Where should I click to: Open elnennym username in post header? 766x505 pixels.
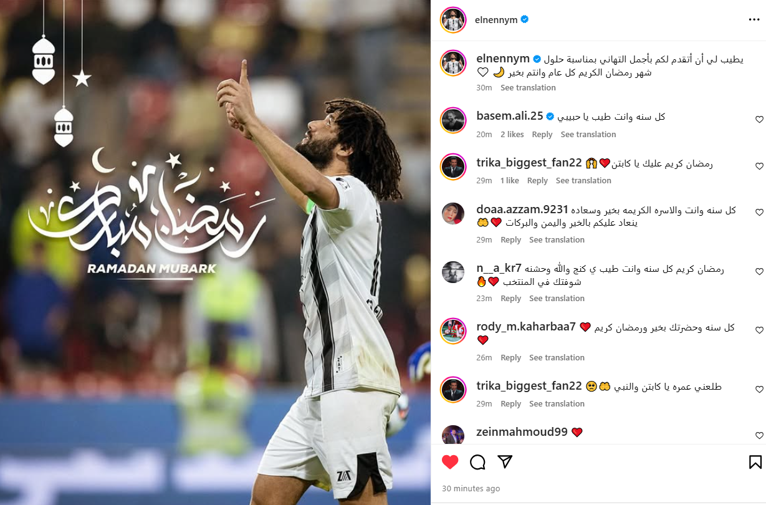(496, 20)
